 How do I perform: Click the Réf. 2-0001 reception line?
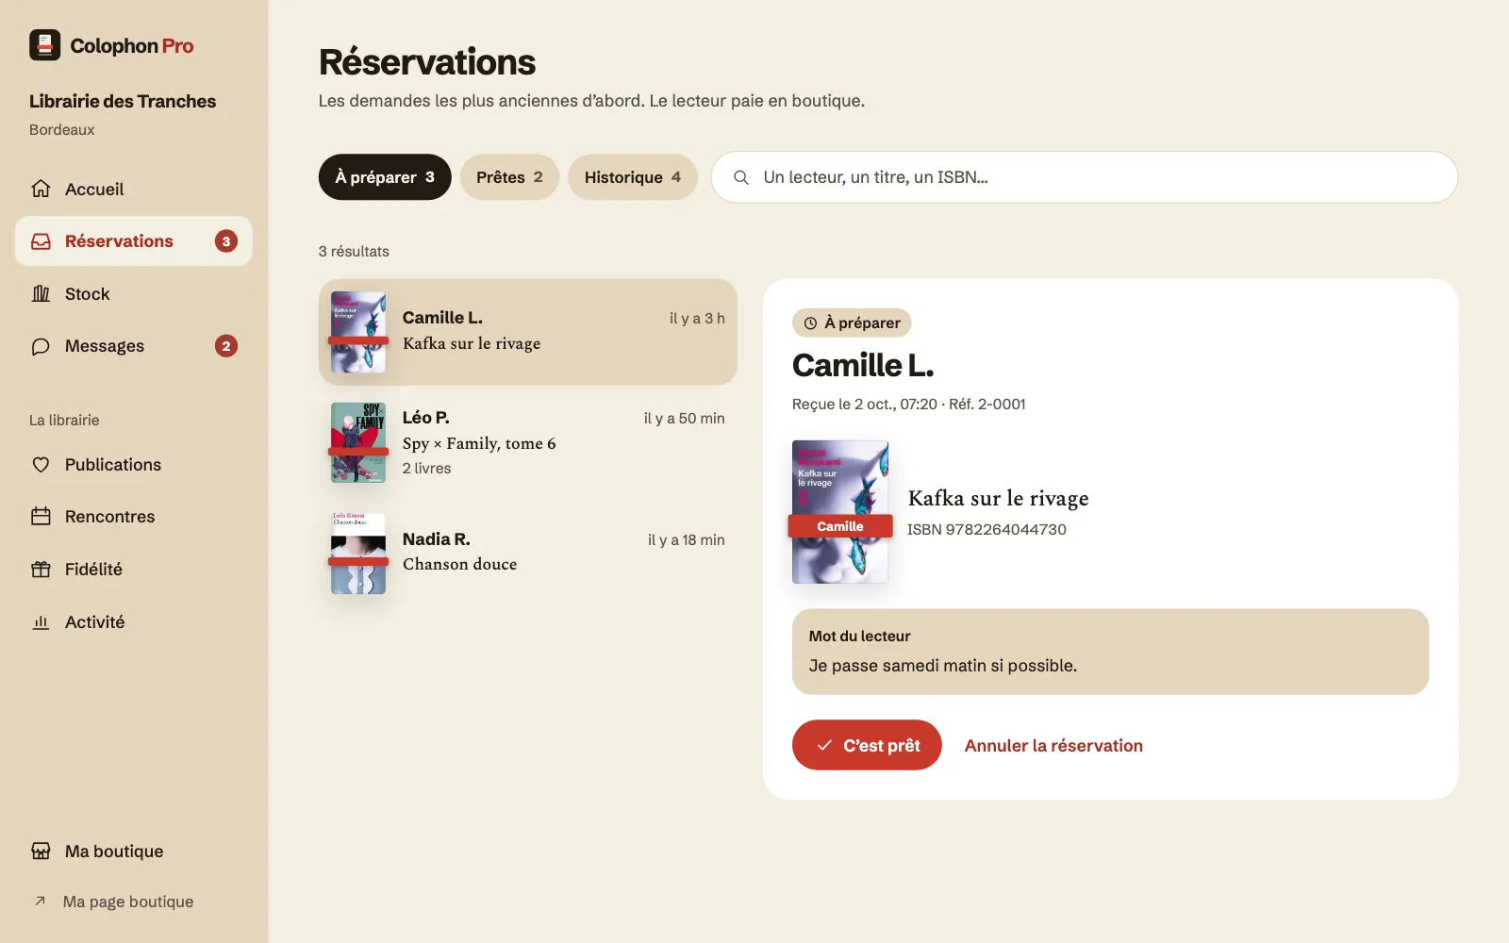point(909,405)
